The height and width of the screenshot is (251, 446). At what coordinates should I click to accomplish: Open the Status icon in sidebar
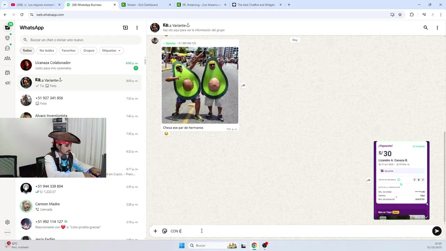(7, 38)
